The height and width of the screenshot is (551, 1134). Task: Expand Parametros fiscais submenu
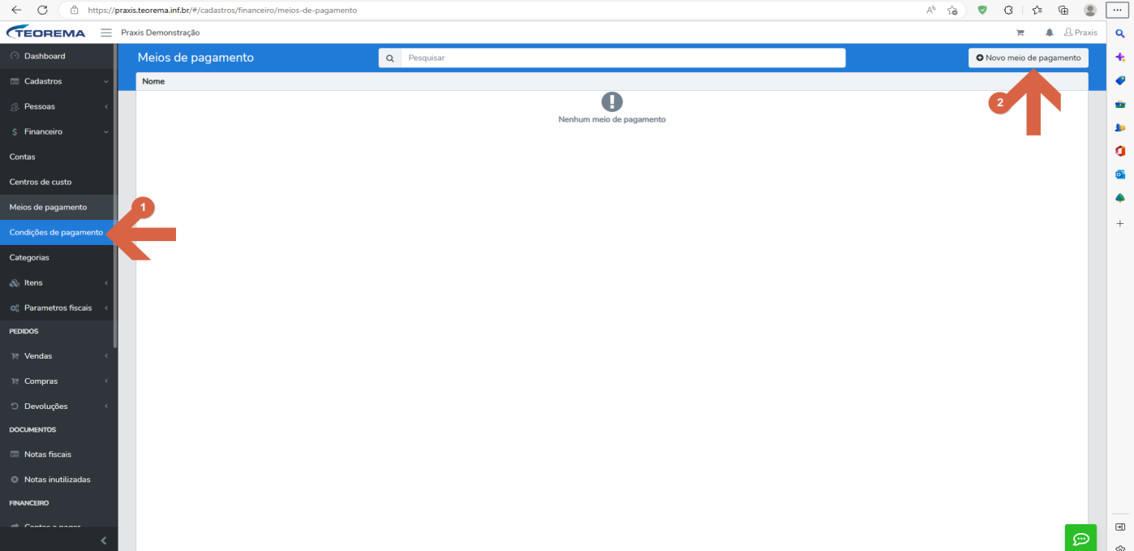(58, 308)
